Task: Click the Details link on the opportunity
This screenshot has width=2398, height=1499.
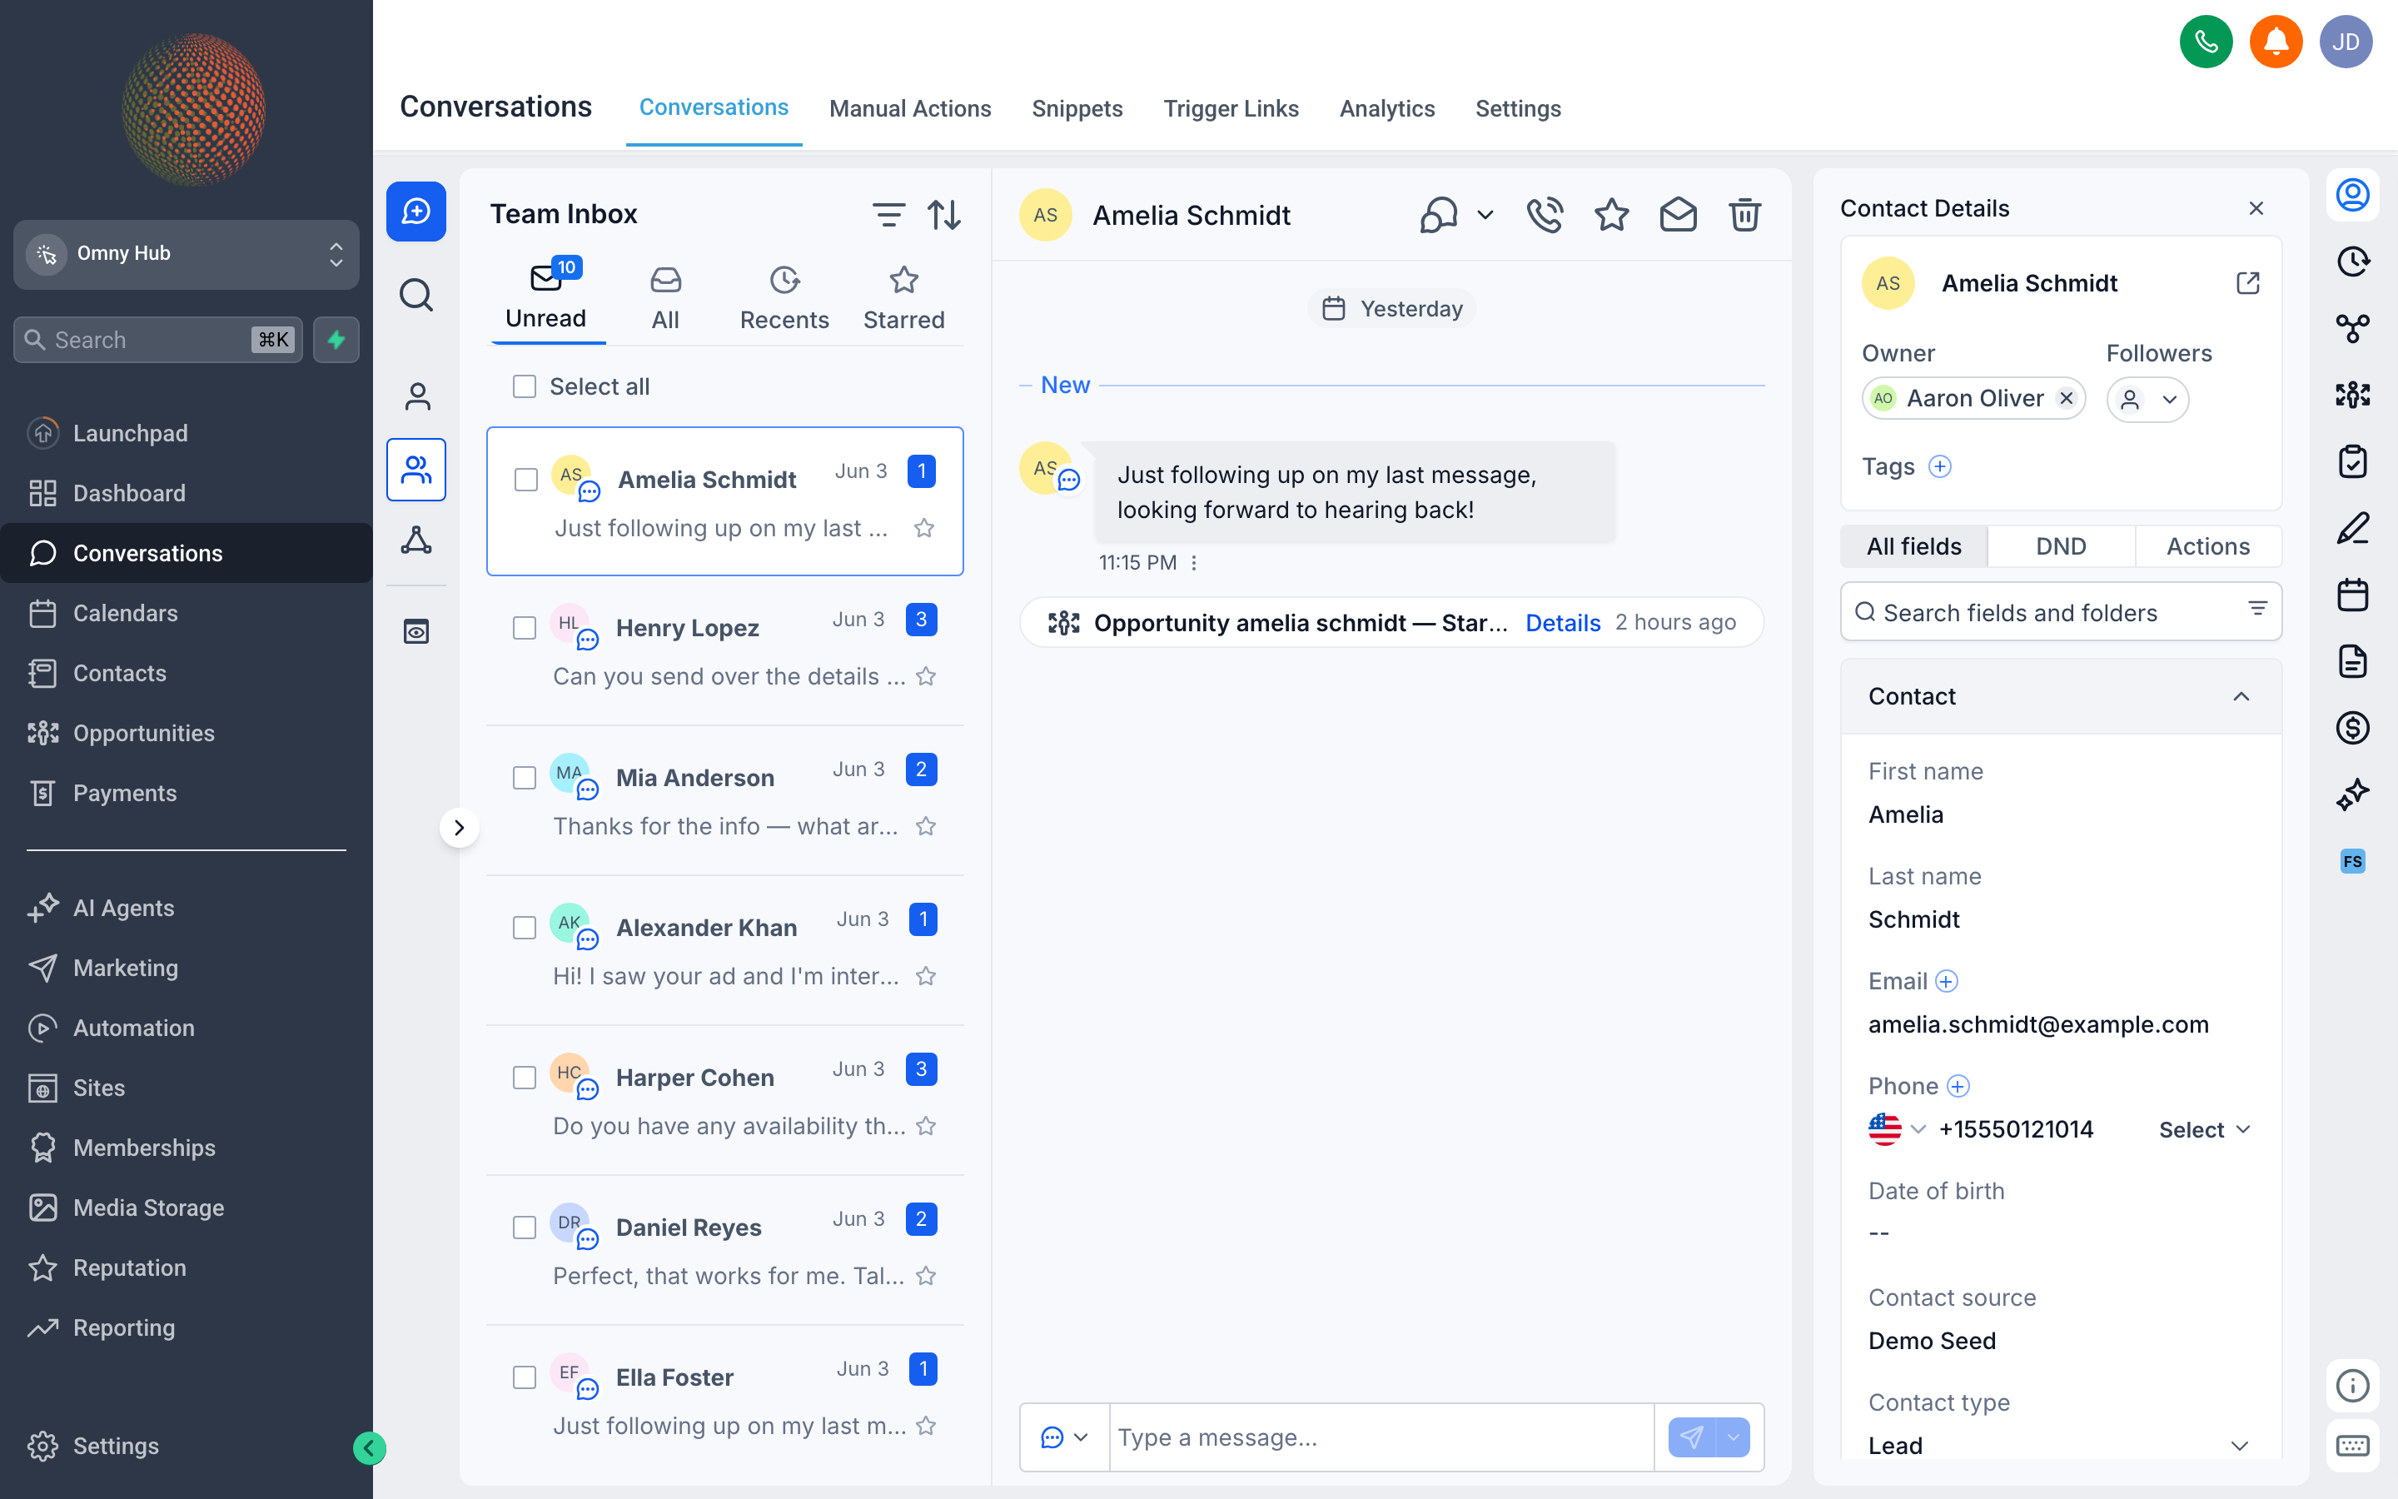Action: point(1563,623)
